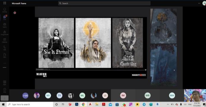
Task: Open the Apps store in Teams sidebar
Action: 5,83
